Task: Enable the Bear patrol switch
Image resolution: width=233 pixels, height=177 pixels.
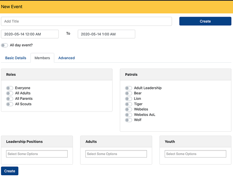Action: tap(129, 93)
